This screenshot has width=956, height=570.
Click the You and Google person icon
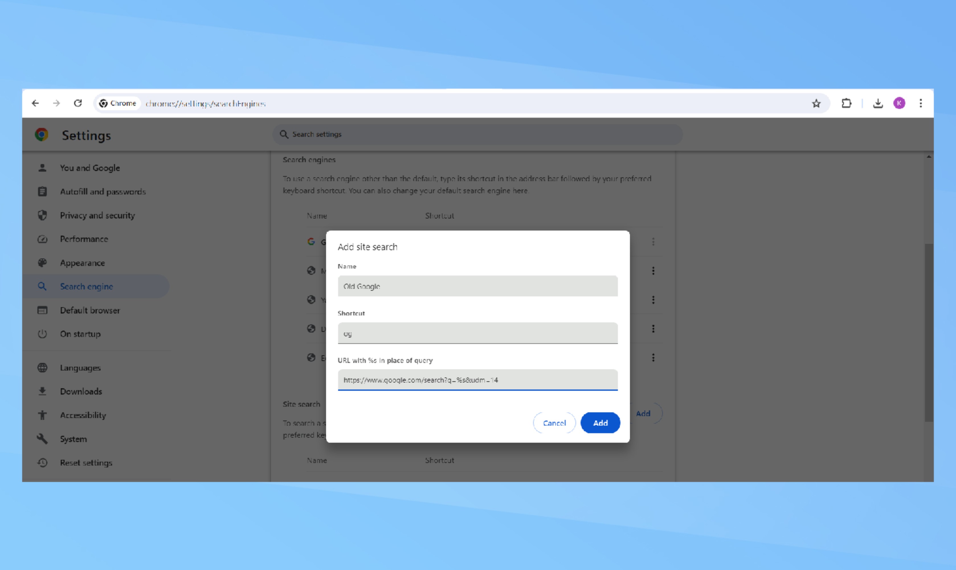coord(42,168)
